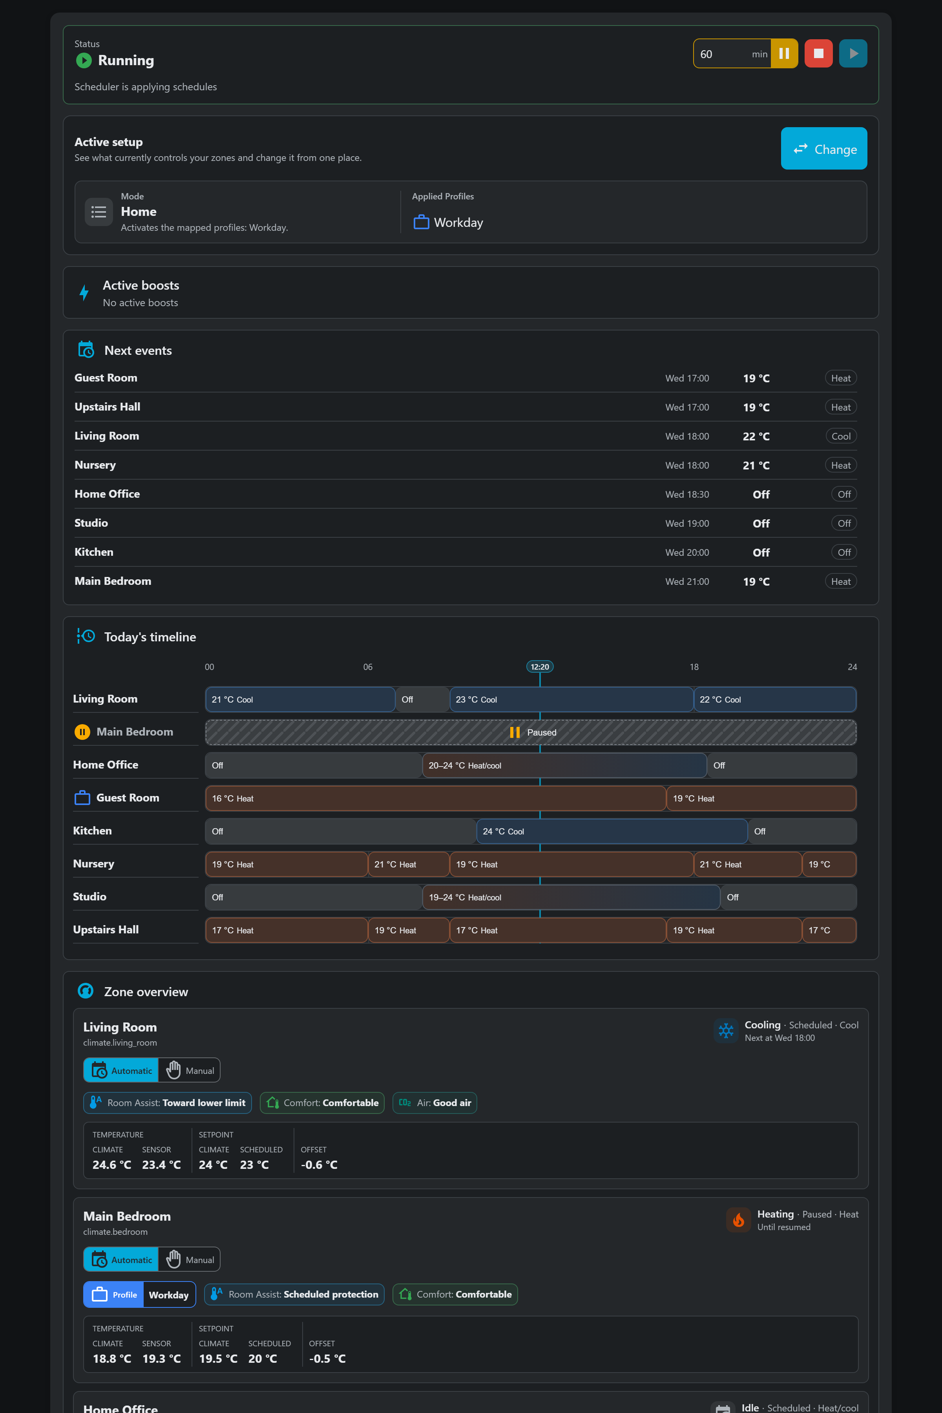The width and height of the screenshot is (942, 1413).
Task: Click the Guest Room next event row
Action: [x=466, y=378]
